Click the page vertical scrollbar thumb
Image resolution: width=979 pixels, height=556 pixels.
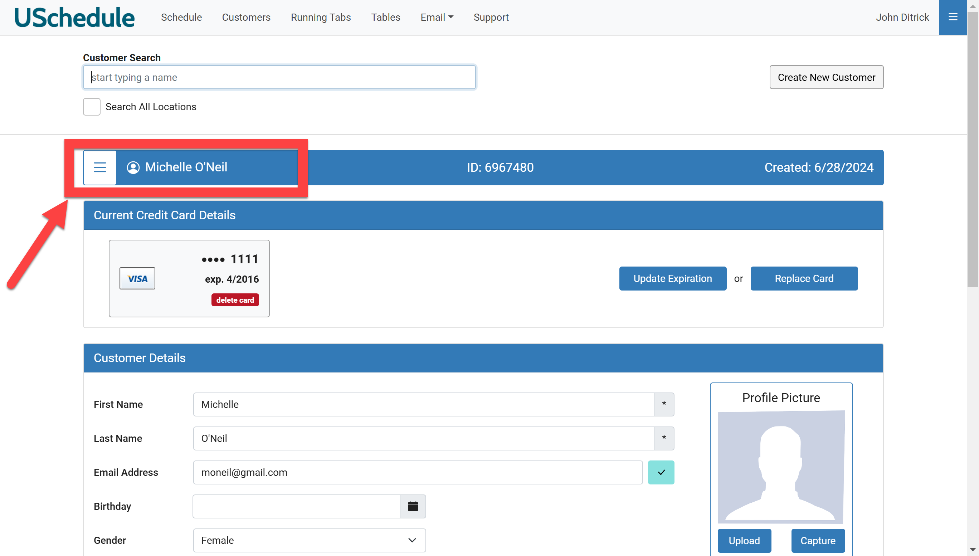tap(973, 149)
